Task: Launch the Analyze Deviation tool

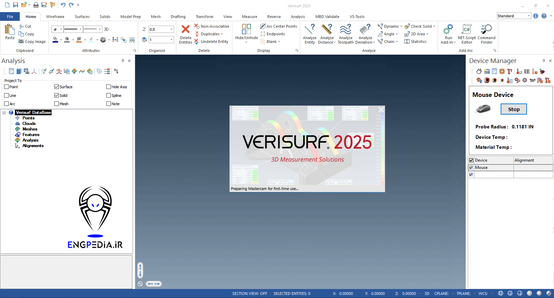Action: 365,34
